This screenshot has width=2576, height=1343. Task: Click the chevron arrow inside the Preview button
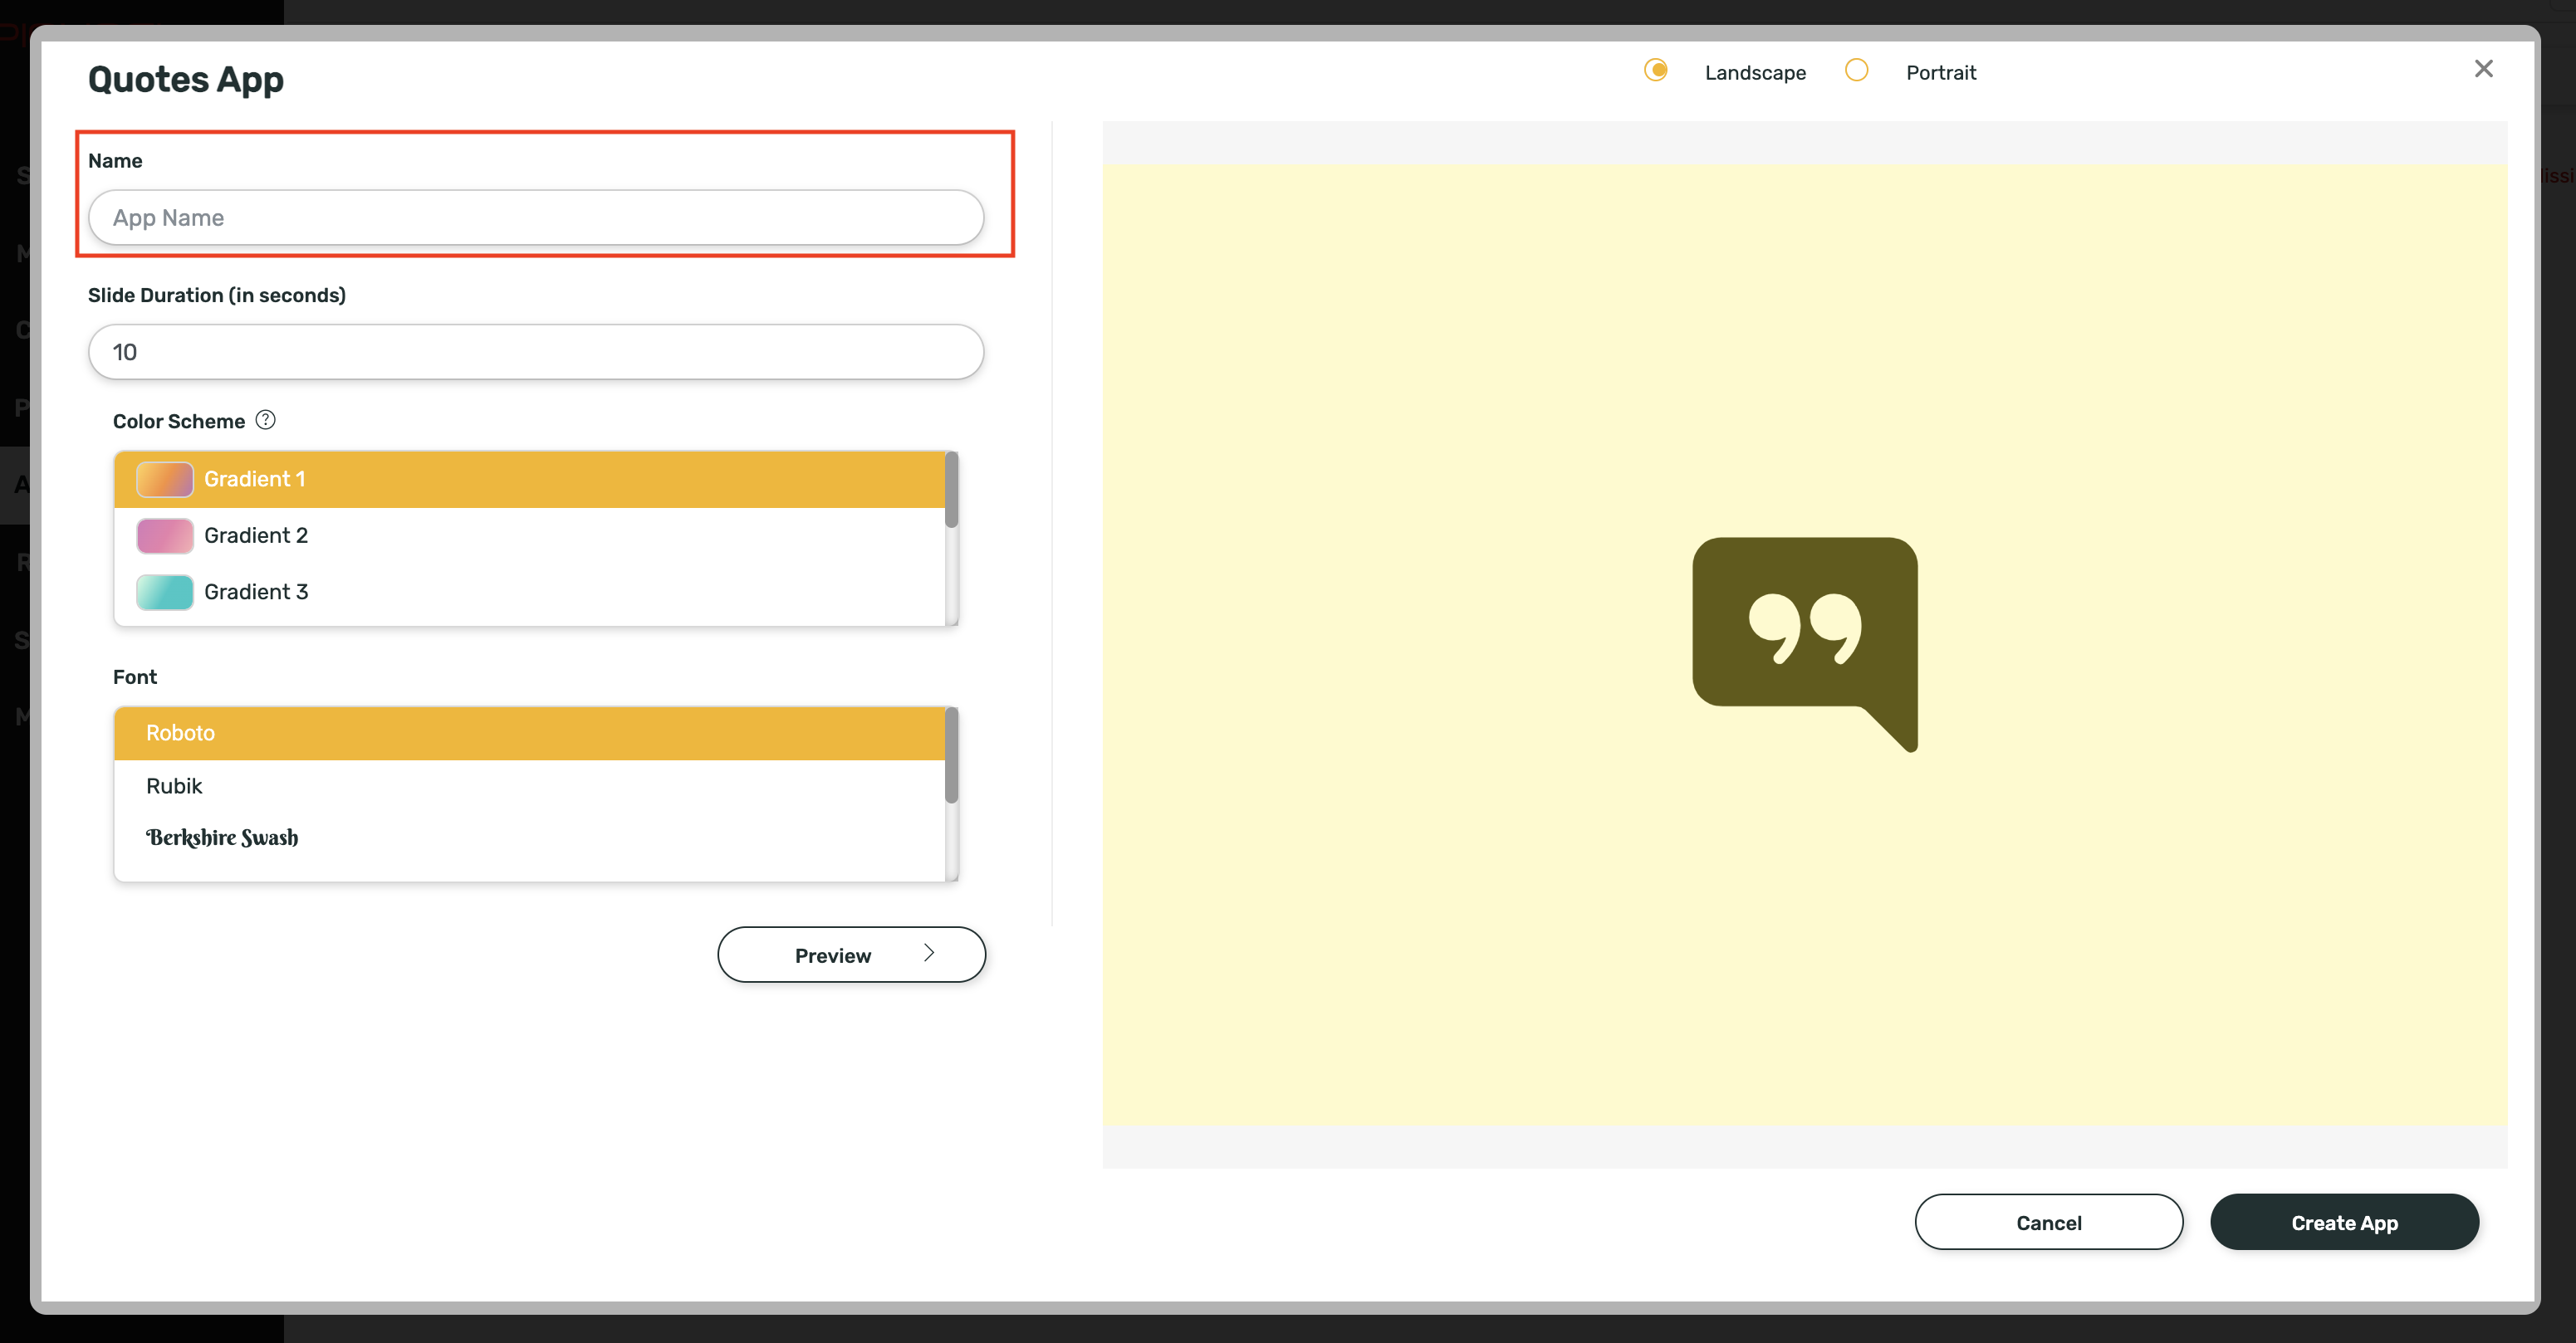[928, 953]
